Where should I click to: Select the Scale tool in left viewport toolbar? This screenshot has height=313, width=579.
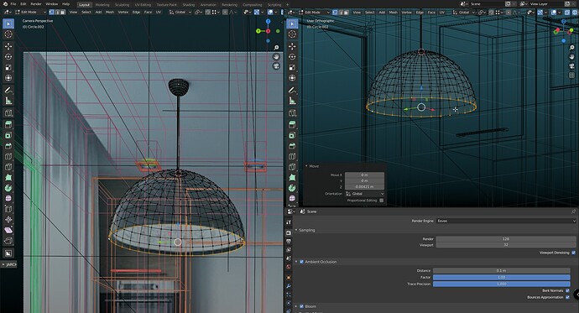[8, 67]
